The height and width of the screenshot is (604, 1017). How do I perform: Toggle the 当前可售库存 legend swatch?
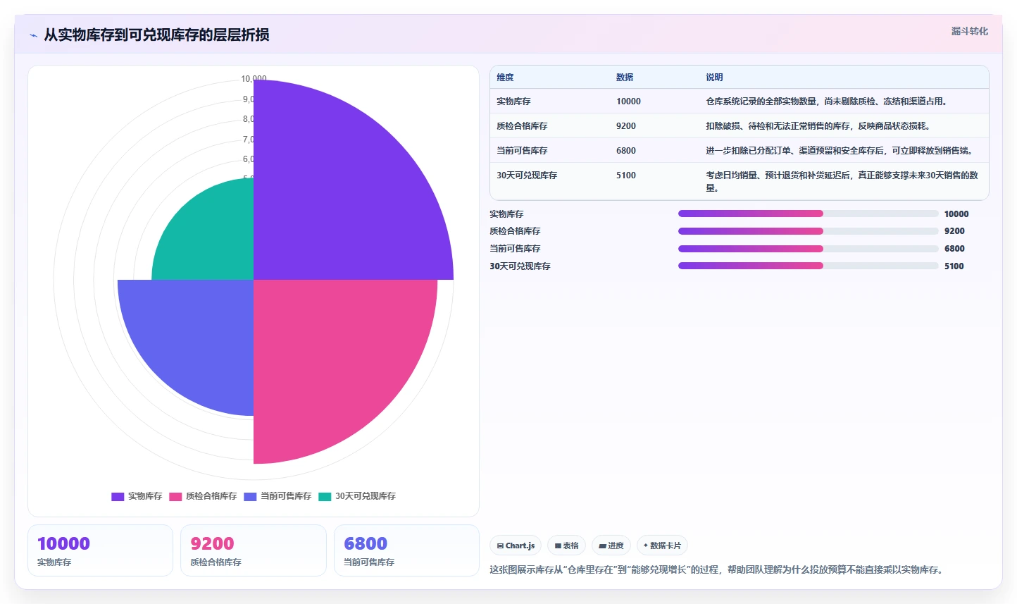coord(250,496)
